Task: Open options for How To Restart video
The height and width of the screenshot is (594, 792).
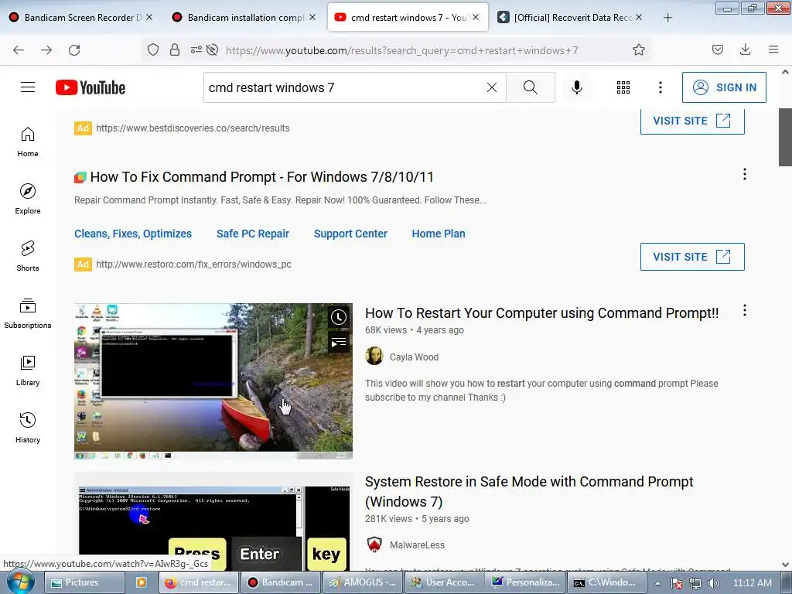Action: coord(745,310)
